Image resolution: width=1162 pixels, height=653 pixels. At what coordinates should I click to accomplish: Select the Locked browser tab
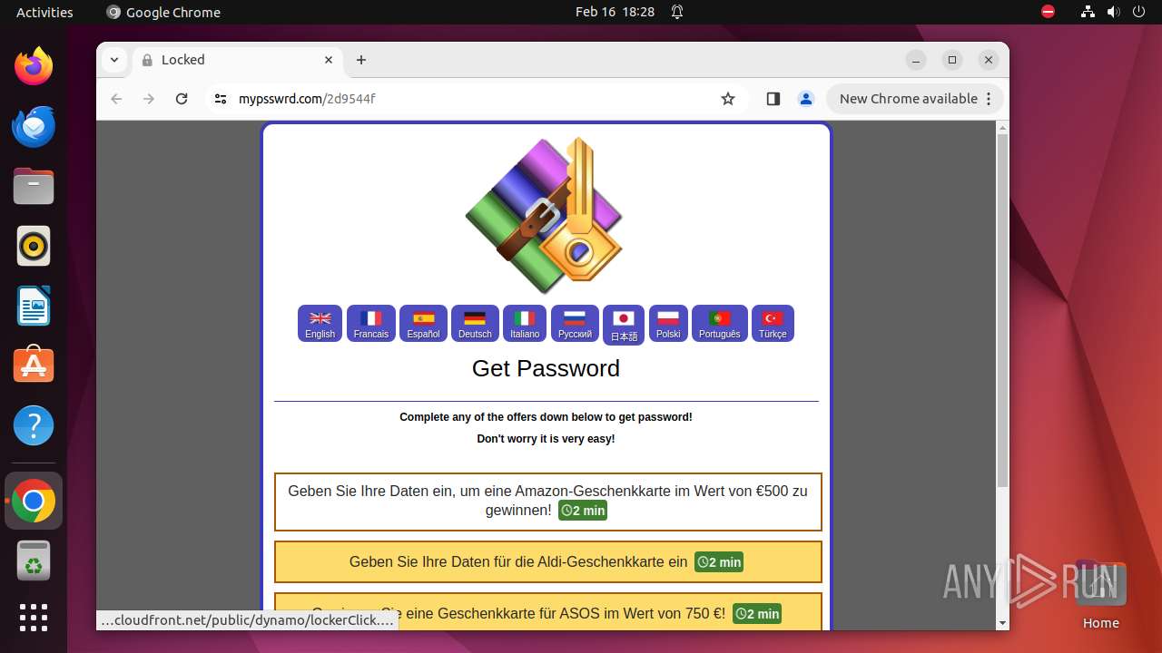[x=239, y=60]
